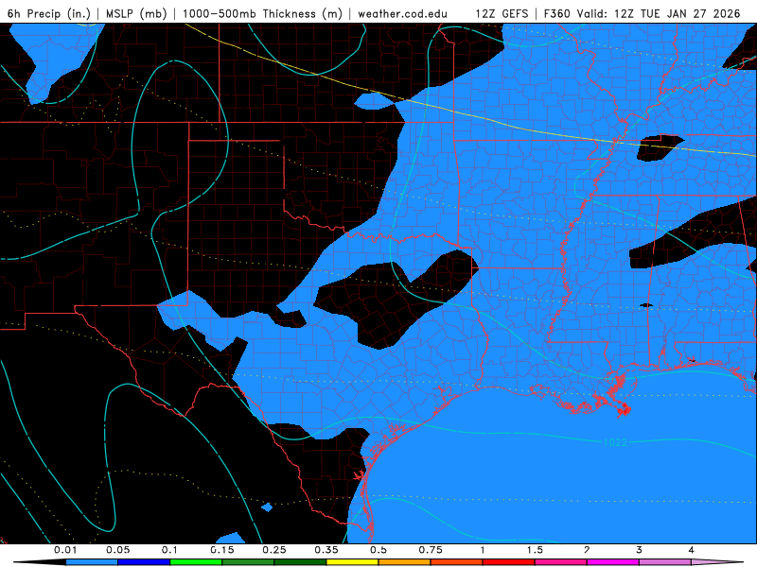The height and width of the screenshot is (567, 757).
Task: Click the 0.15 legend value
Action: (222, 550)
